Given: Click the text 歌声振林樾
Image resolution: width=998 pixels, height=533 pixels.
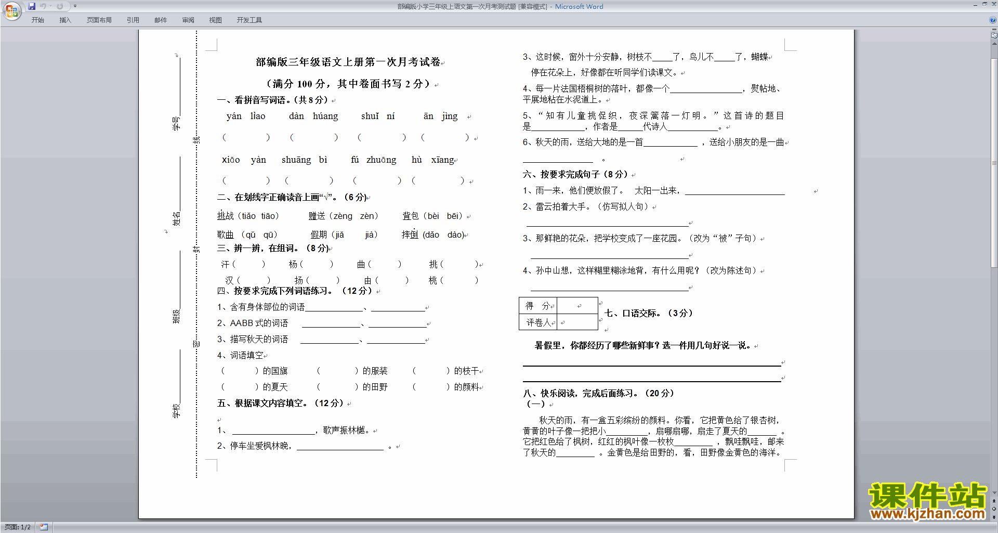Looking at the screenshot, I should pyautogui.click(x=346, y=430).
